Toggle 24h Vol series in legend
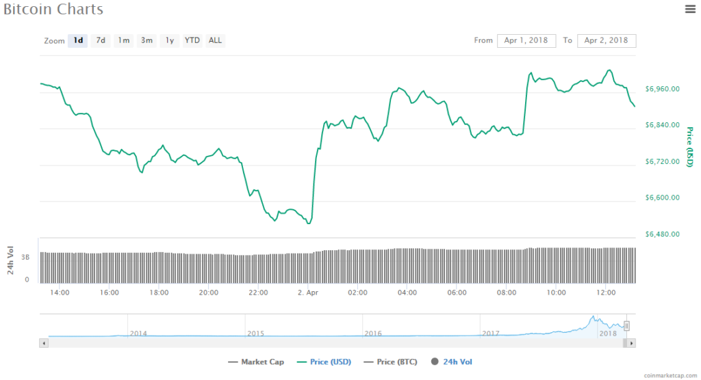The width and height of the screenshot is (701, 380). (x=452, y=362)
